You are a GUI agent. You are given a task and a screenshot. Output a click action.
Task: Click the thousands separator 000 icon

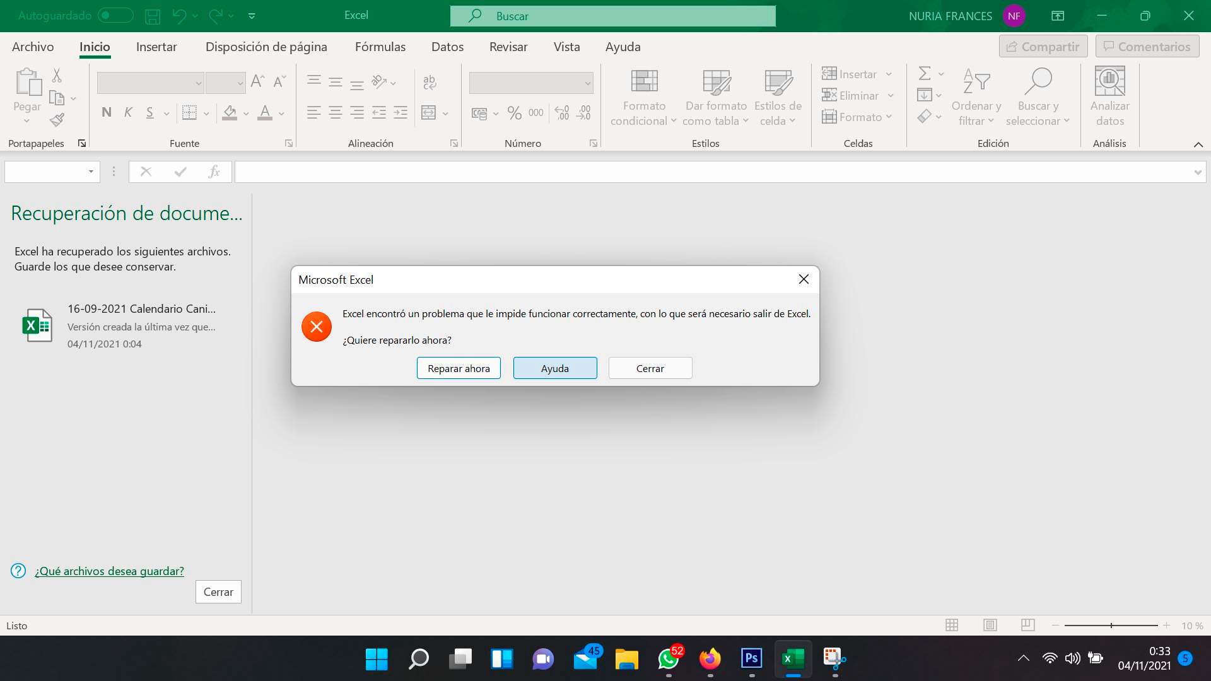click(536, 113)
